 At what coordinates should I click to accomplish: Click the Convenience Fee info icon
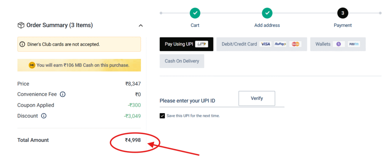click(63, 94)
